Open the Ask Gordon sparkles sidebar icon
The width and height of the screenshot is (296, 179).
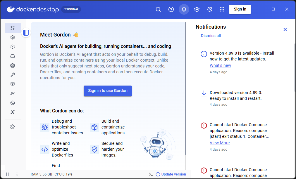(x=13, y=28)
